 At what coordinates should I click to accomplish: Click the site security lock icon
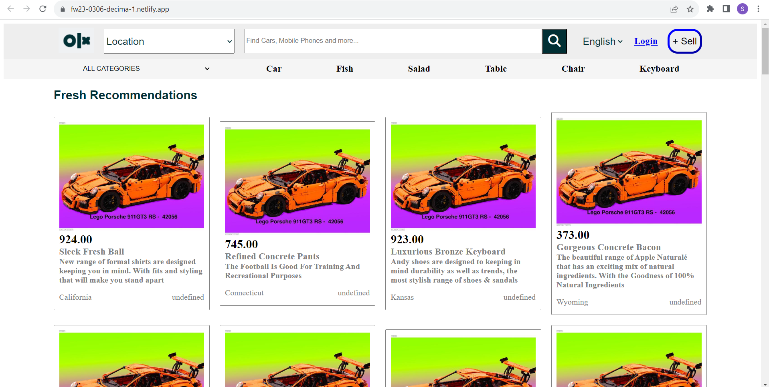click(x=63, y=9)
